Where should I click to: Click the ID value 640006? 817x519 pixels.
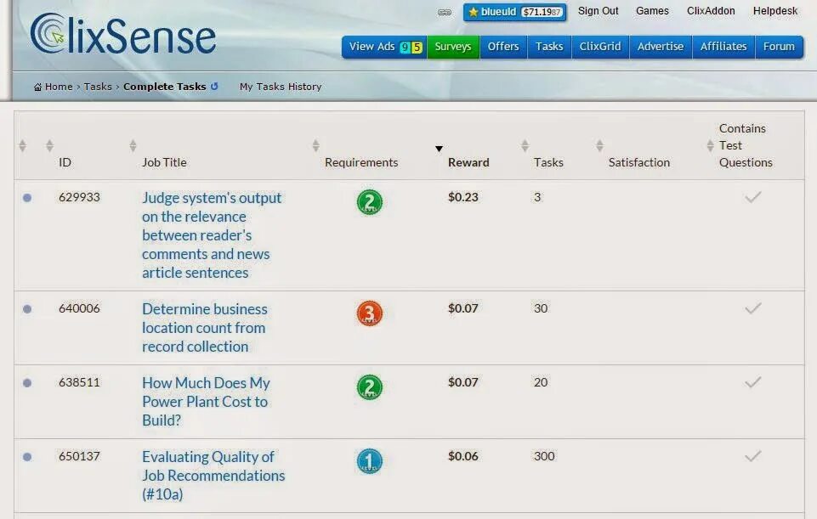click(x=79, y=308)
